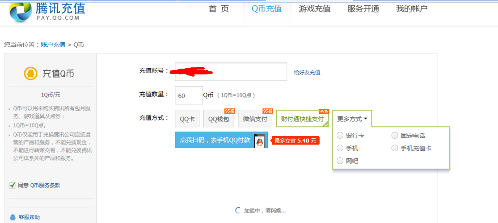Open the 客服帮助 link
The image size is (498, 223).
(x=30, y=217)
